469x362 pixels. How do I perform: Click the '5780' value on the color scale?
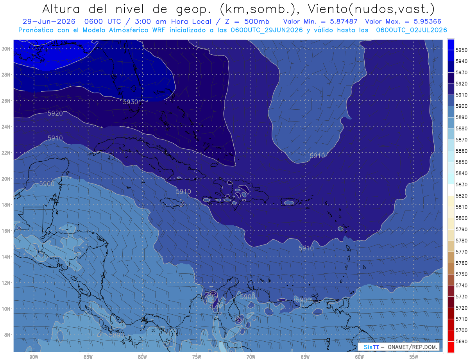[x=462, y=240]
